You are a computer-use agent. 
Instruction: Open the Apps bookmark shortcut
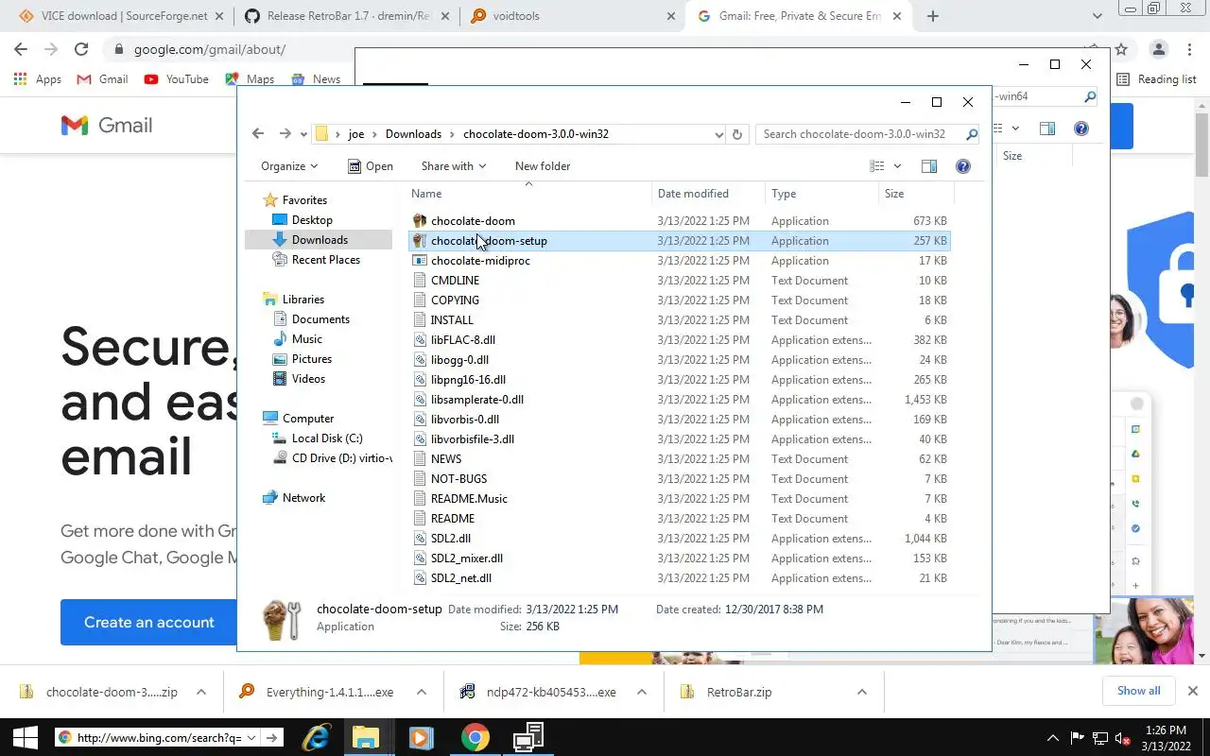click(x=38, y=79)
